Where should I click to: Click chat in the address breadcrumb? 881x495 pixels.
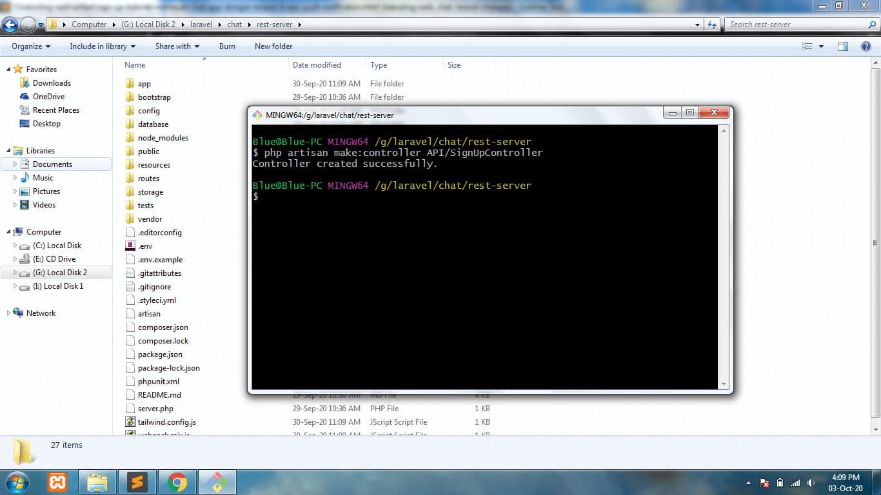pyautogui.click(x=235, y=24)
